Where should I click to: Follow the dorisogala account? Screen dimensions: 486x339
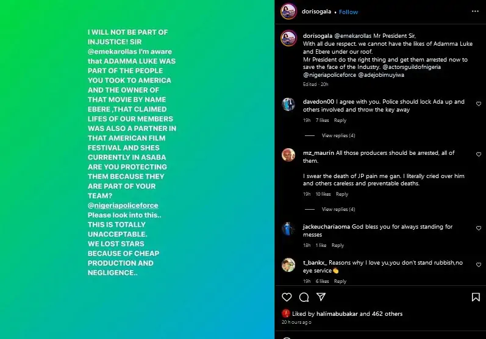pyautogui.click(x=348, y=12)
